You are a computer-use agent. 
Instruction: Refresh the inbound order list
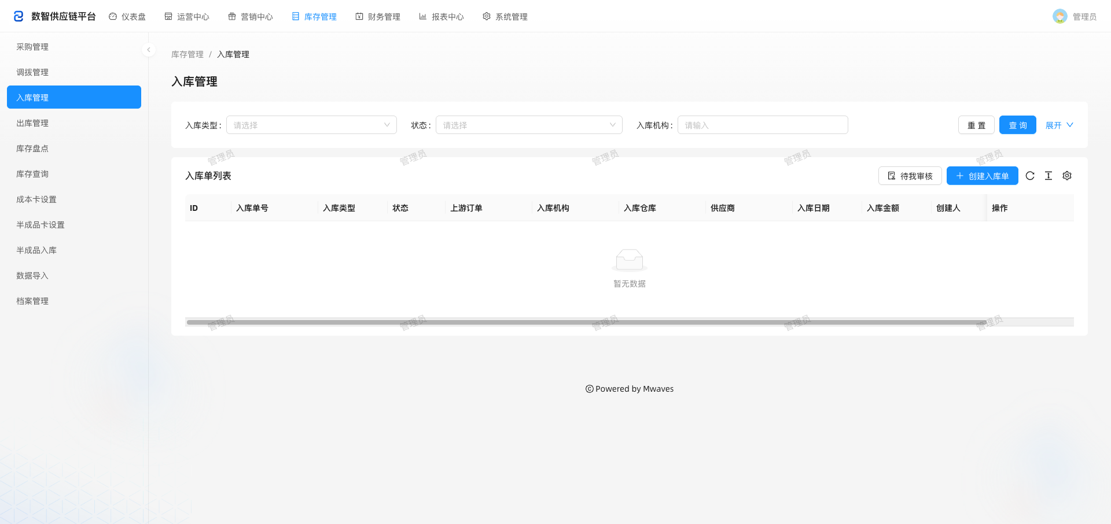click(x=1030, y=176)
